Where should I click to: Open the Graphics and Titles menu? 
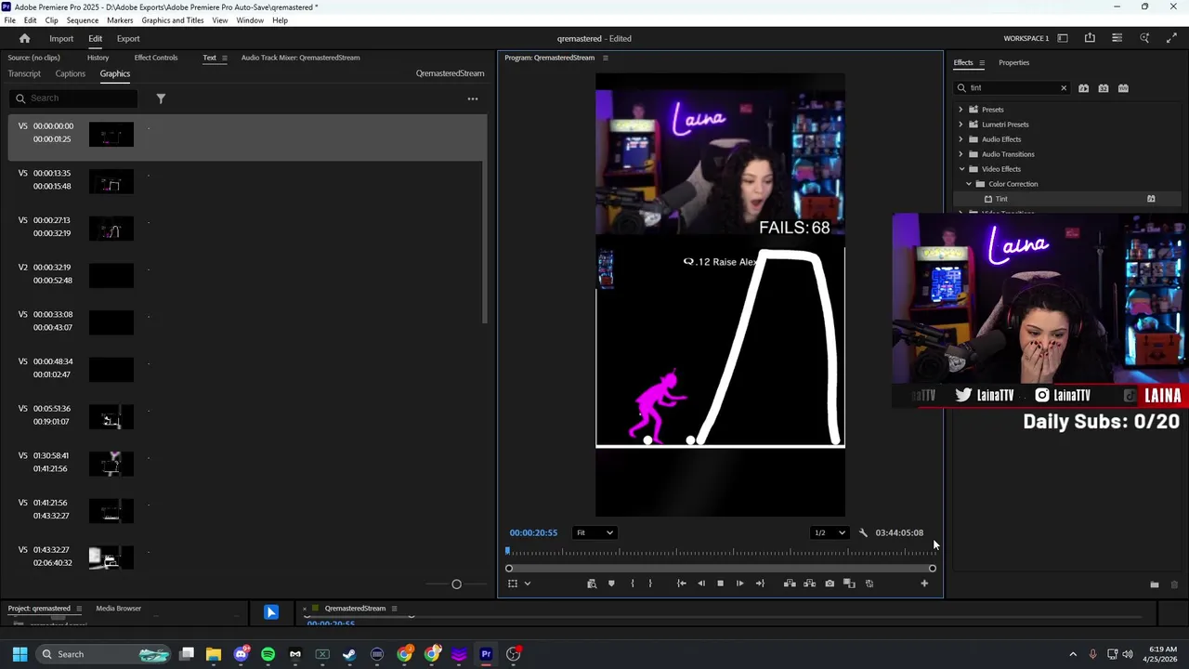[x=173, y=20]
